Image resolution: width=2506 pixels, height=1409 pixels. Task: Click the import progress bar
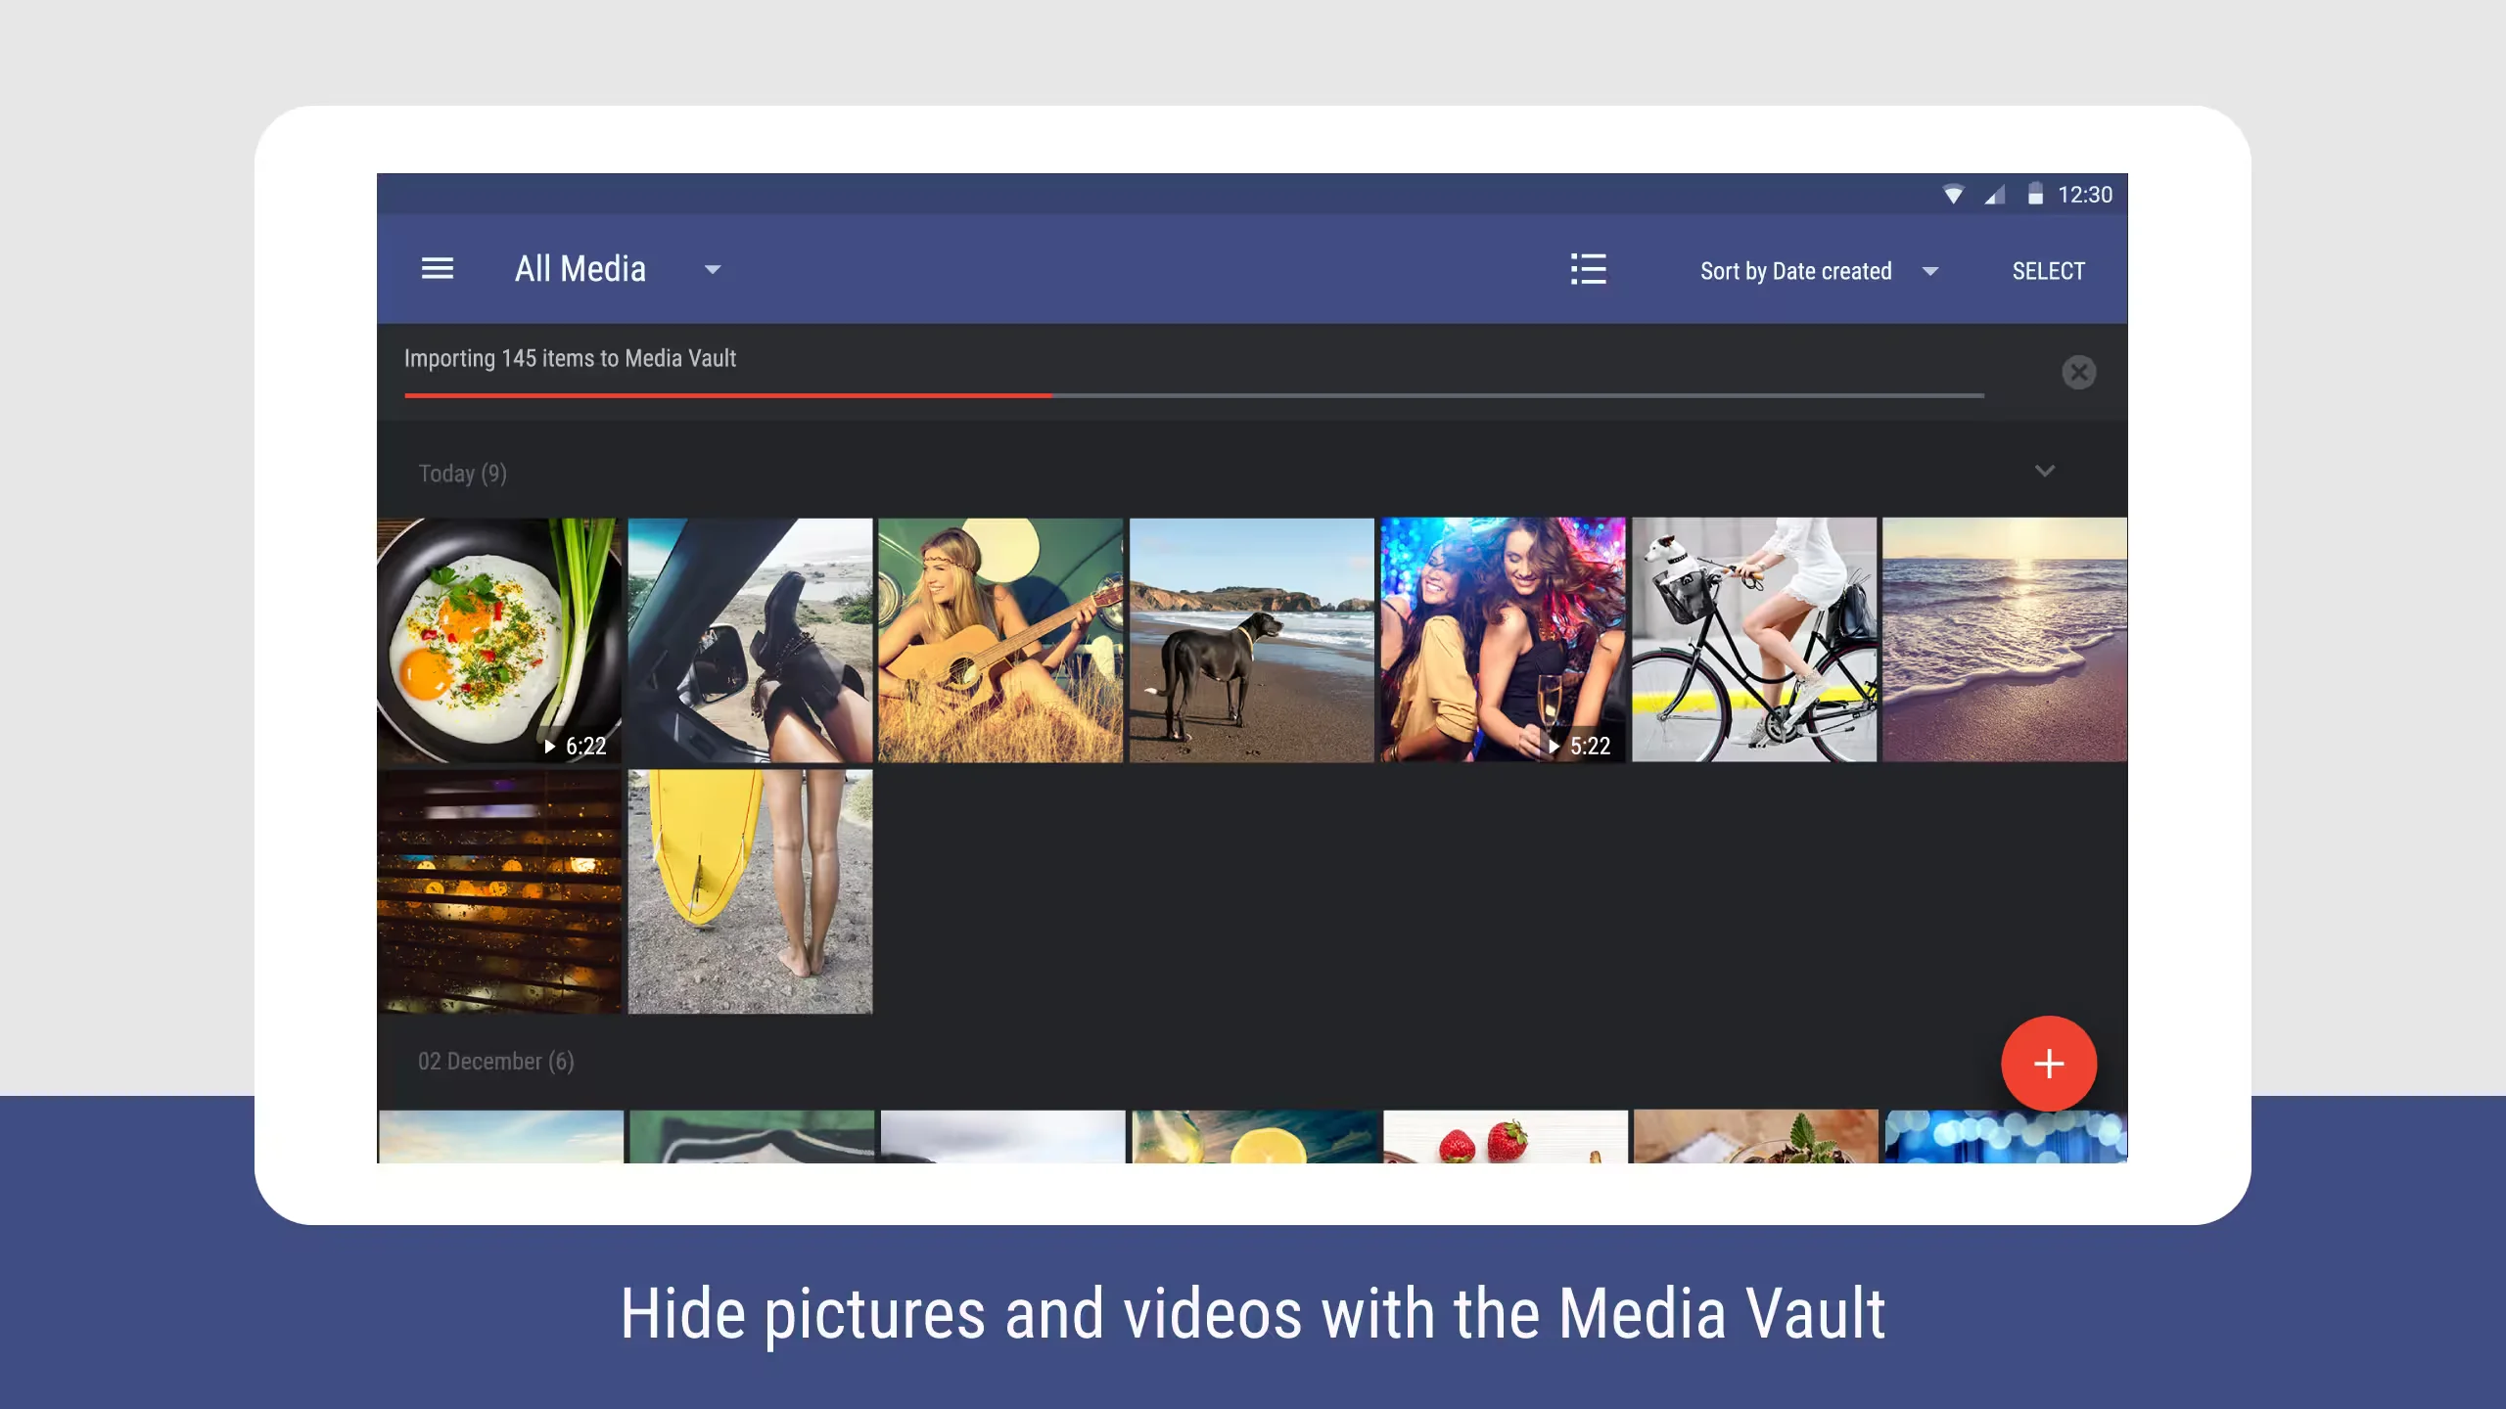[x=1193, y=395]
